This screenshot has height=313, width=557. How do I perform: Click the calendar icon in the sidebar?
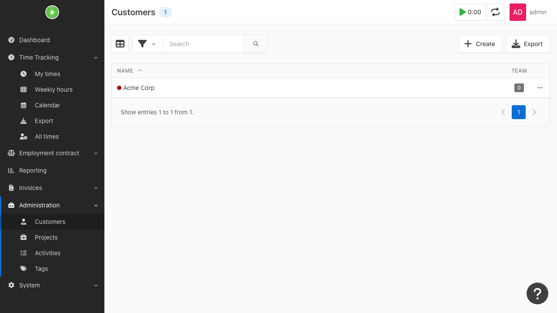[23, 105]
